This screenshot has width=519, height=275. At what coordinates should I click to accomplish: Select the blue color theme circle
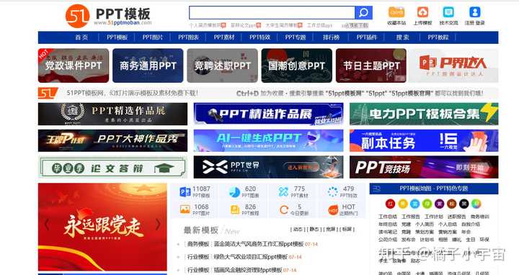[414, 204]
